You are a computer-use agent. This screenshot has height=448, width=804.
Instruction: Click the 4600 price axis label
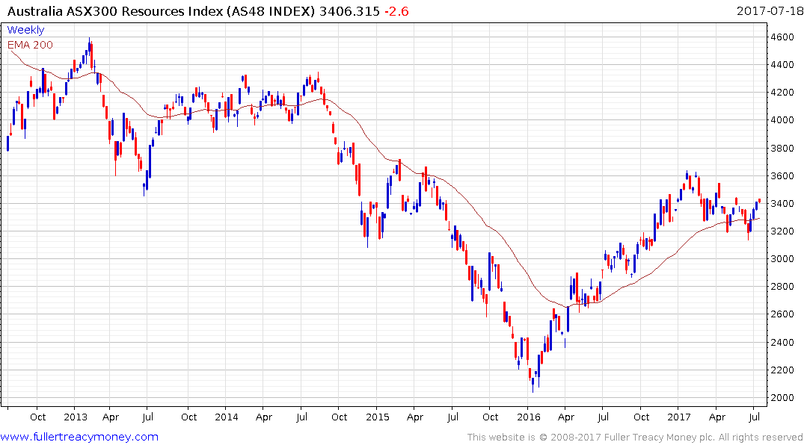point(782,37)
